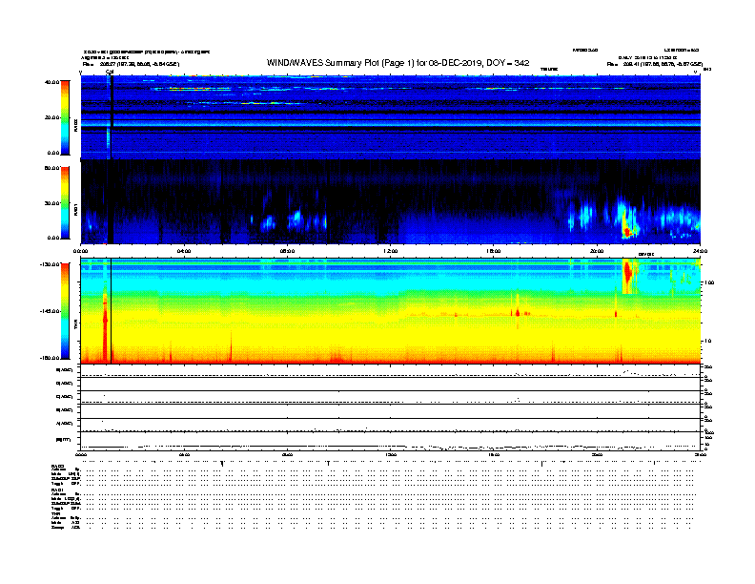Viewport: 755px width, 584px height.
Task: Click the TNR status heading at bottom left
Action: click(56, 513)
